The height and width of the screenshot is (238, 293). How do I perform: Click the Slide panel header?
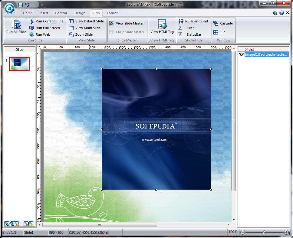[x=20, y=50]
